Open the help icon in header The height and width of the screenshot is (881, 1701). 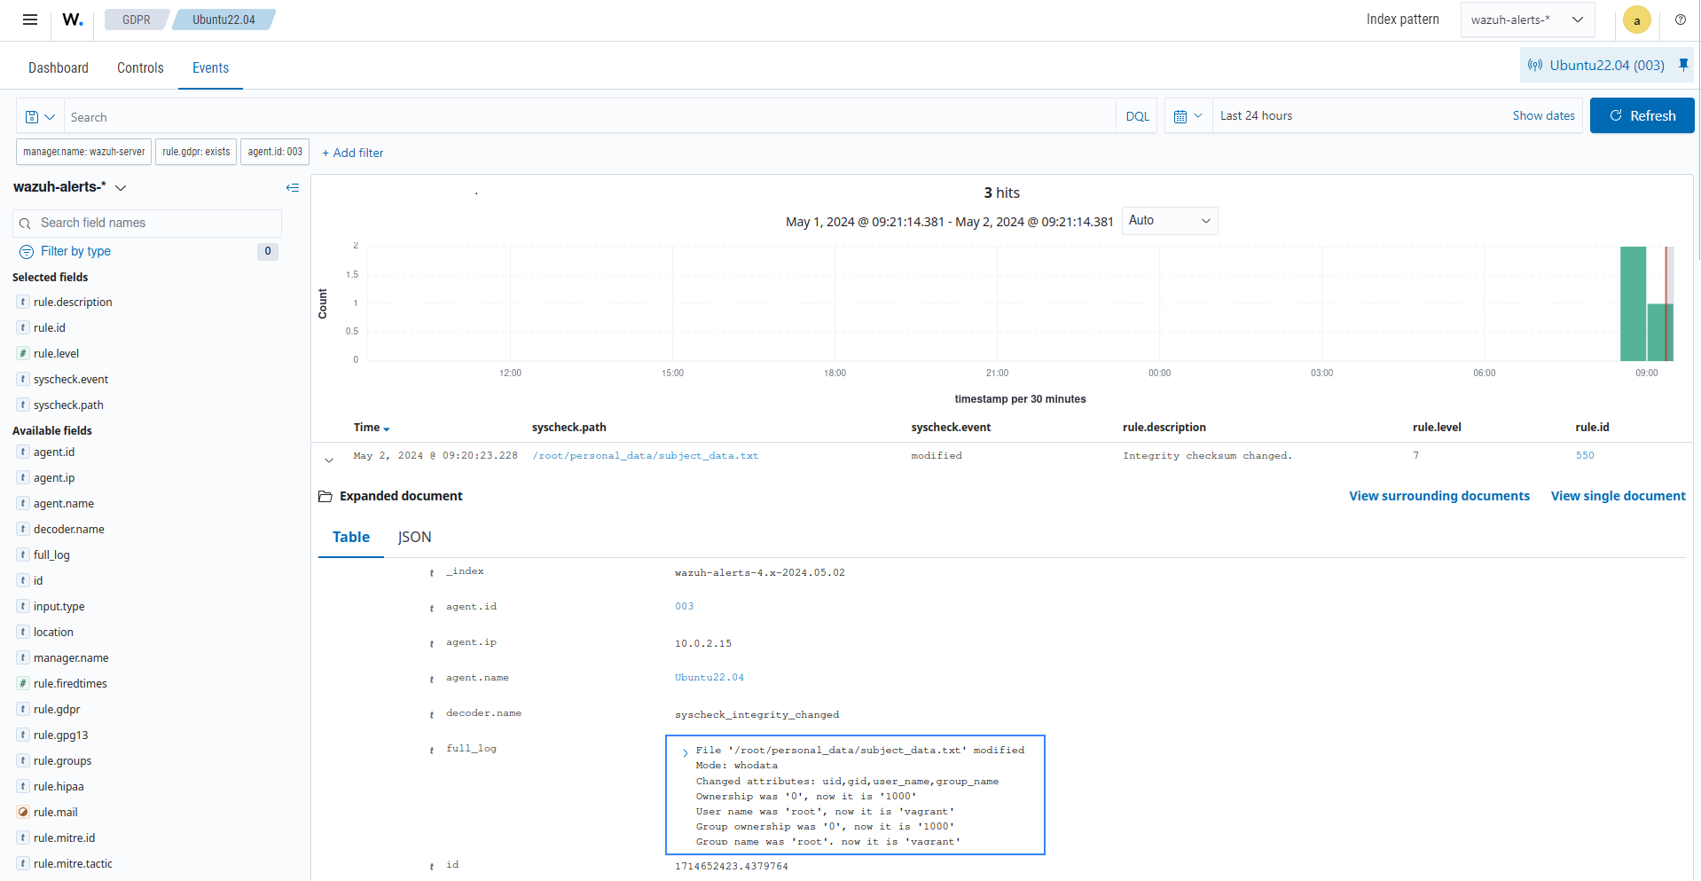pyautogui.click(x=1680, y=20)
